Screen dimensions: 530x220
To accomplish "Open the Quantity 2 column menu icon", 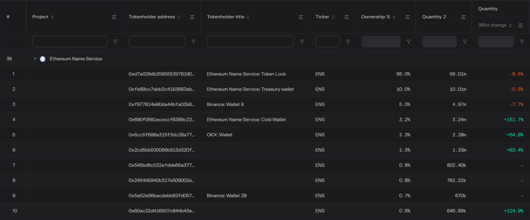I will pos(464,17).
